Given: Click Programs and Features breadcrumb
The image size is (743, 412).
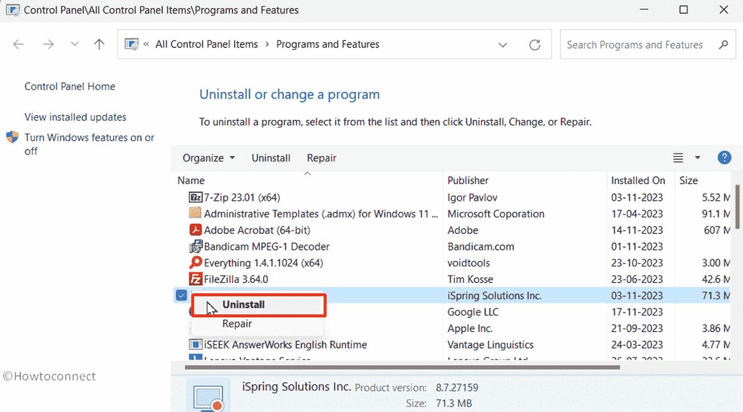Looking at the screenshot, I should 328,45.
